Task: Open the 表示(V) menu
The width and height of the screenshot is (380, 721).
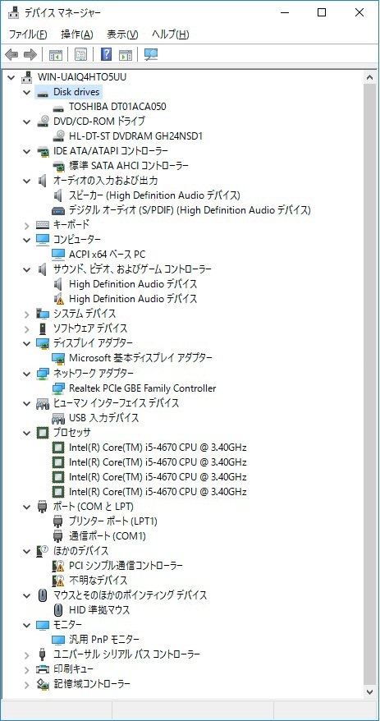Action: point(122,34)
